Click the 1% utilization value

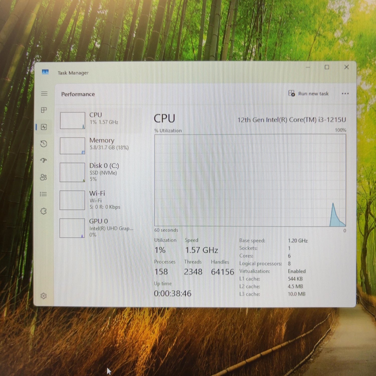tap(160, 250)
